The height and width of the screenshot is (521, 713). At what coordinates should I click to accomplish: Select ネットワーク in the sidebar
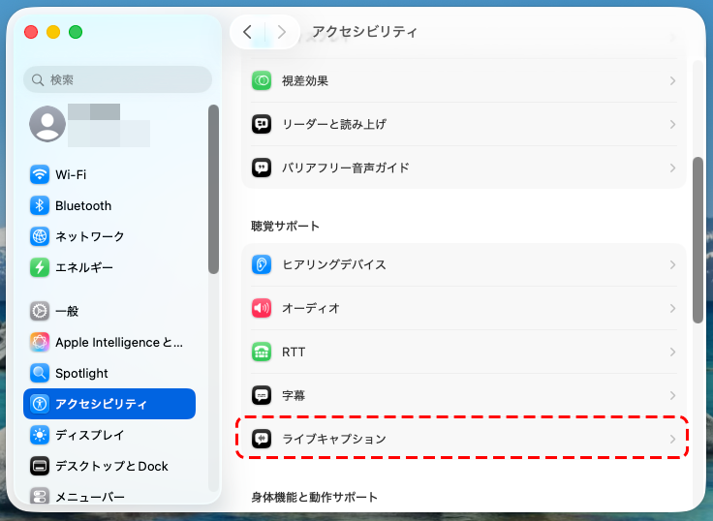(109, 236)
